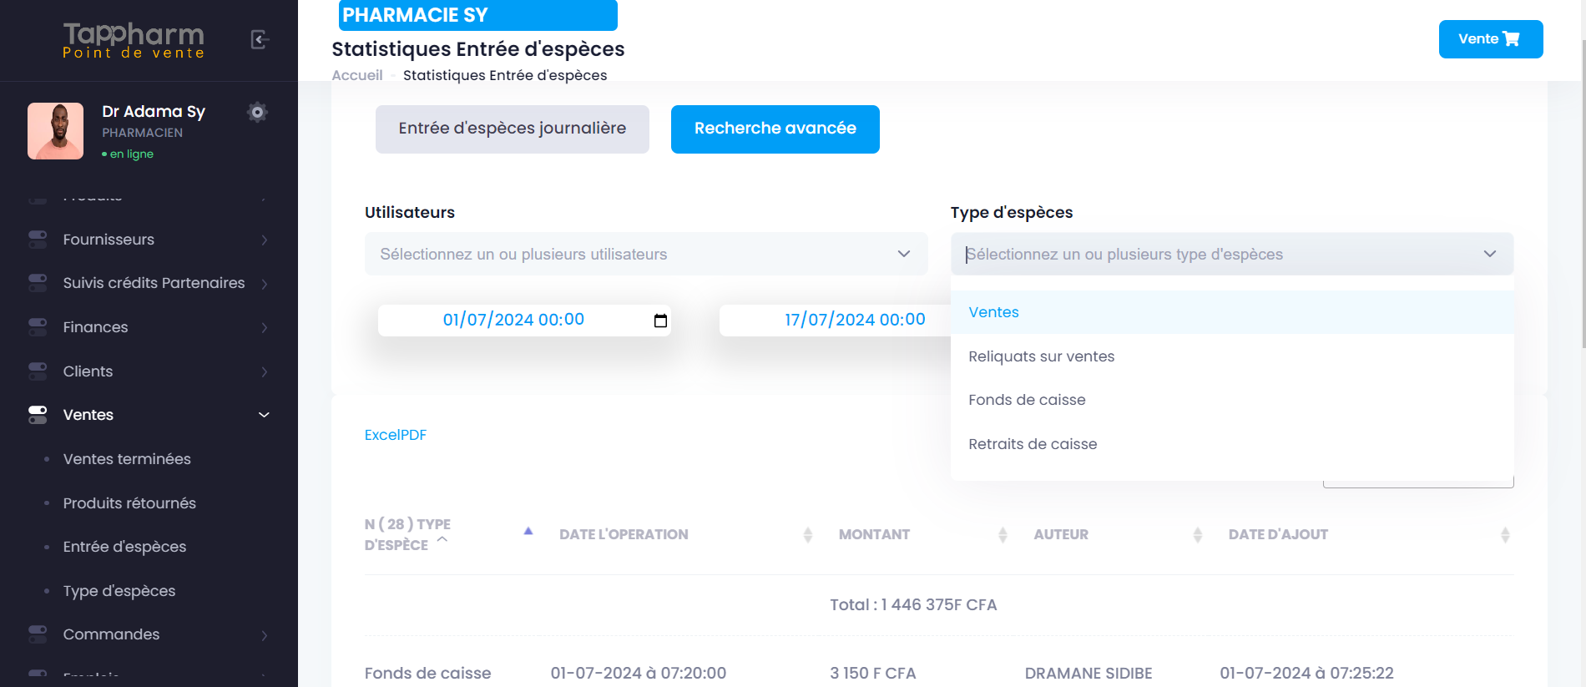Click the Recherche avancée button
Viewport: 1586px width, 687px height.
pyautogui.click(x=775, y=129)
